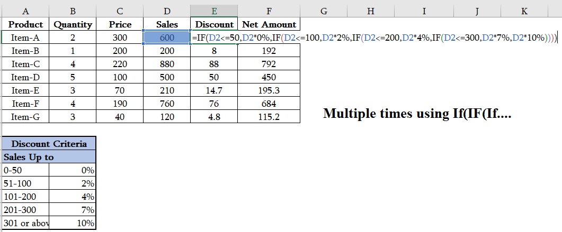Select Item-C discount value 88
The height and width of the screenshot is (232, 562).
[x=214, y=64]
